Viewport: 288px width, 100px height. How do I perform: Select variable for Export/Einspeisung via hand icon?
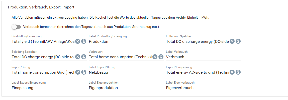tap(238, 72)
